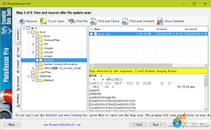Click the EFI folder icon
Image resolution: width=211 pixels, height=130 pixels.
(x=41, y=44)
